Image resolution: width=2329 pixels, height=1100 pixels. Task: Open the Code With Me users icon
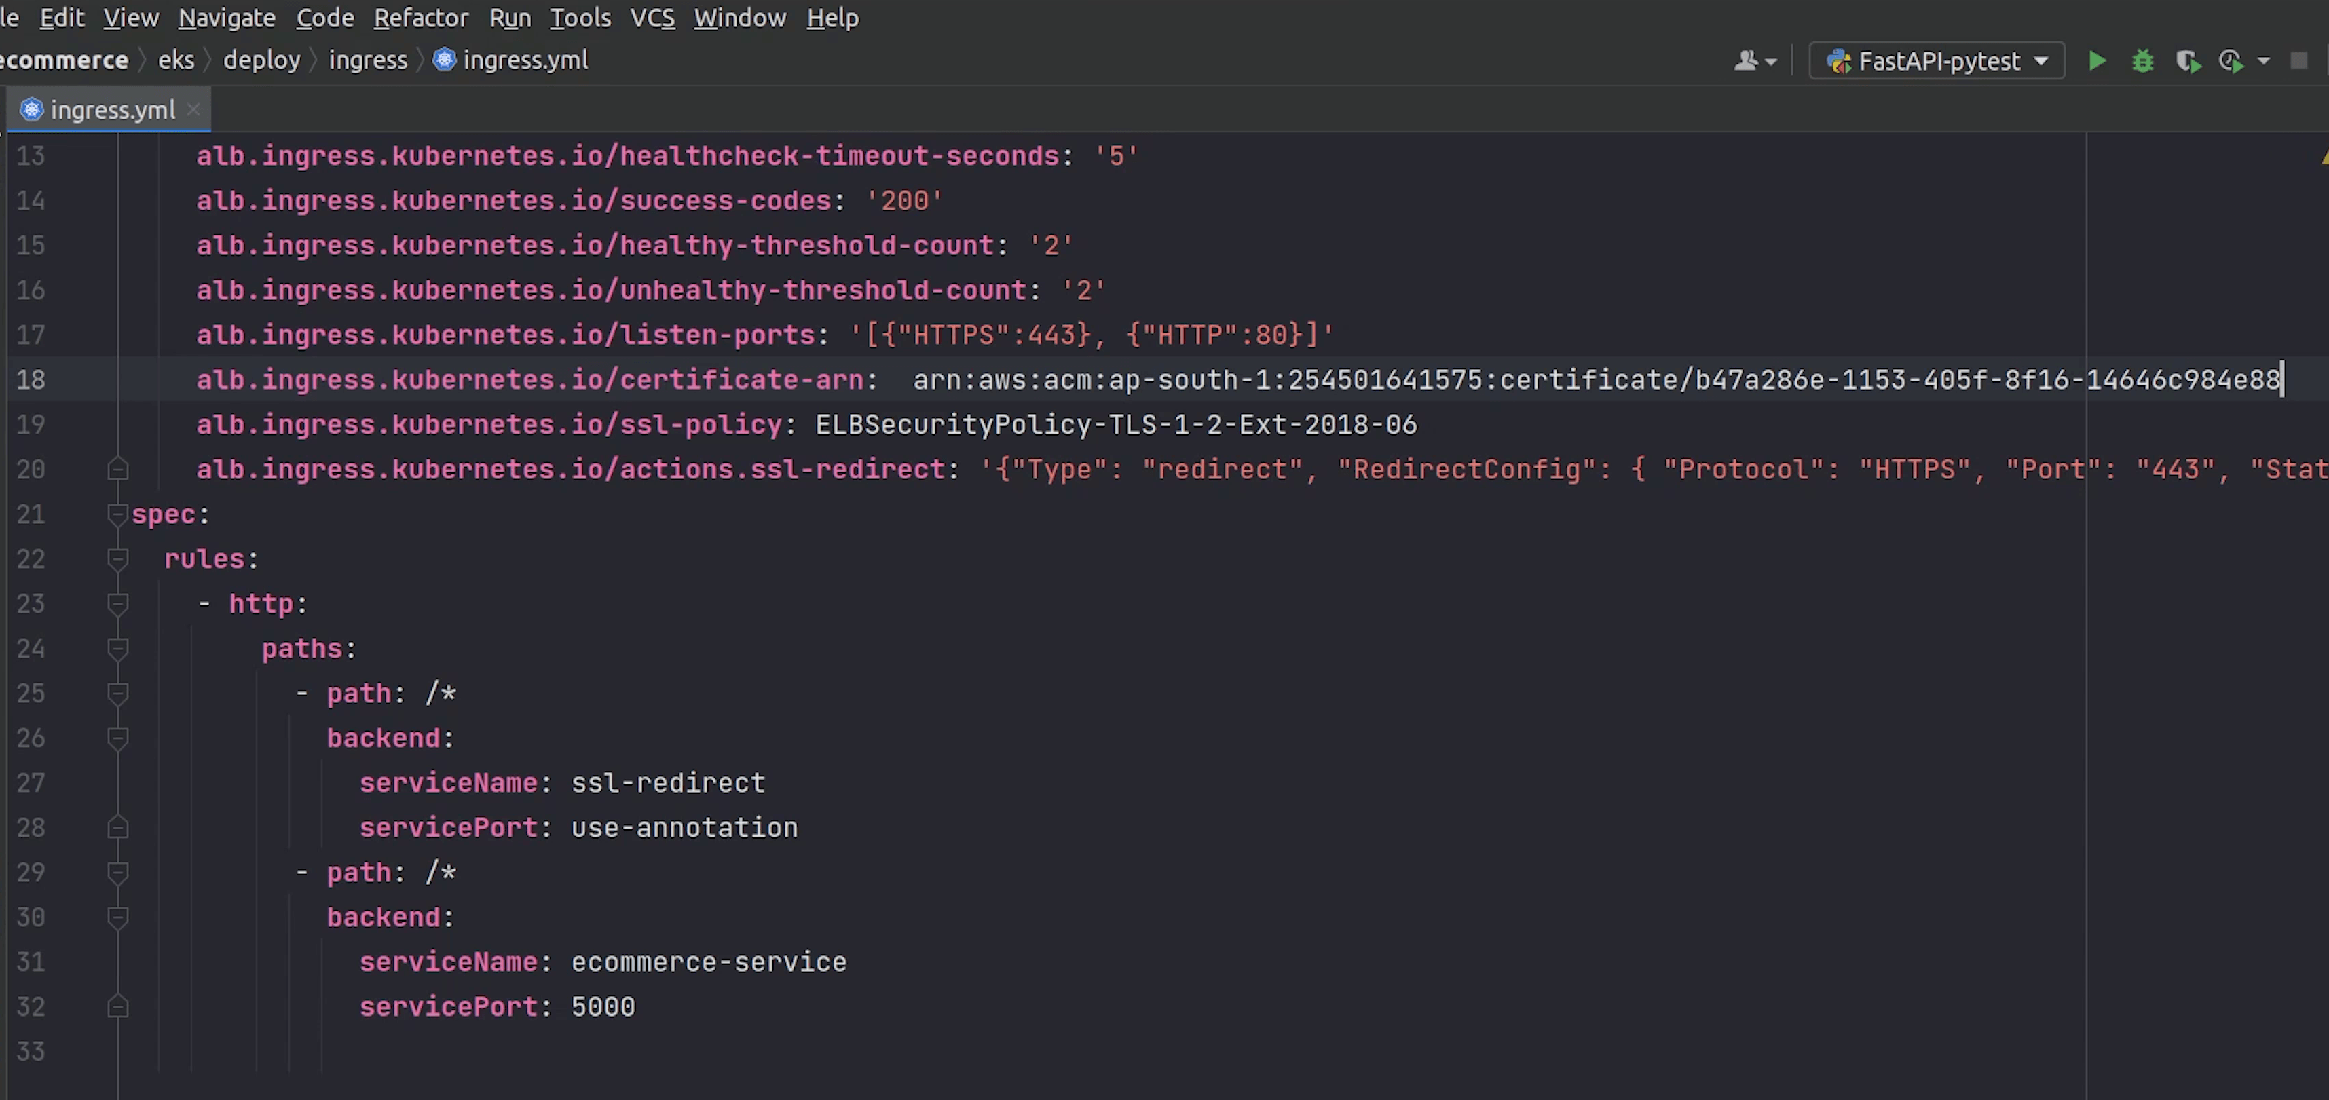click(1747, 60)
